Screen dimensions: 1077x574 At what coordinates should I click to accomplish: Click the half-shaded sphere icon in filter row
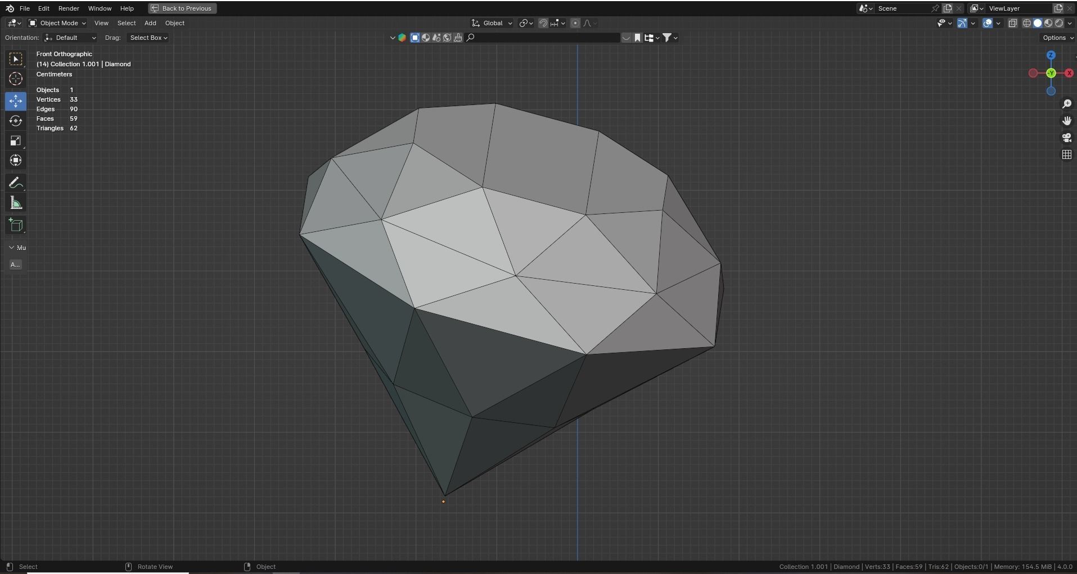(x=426, y=38)
